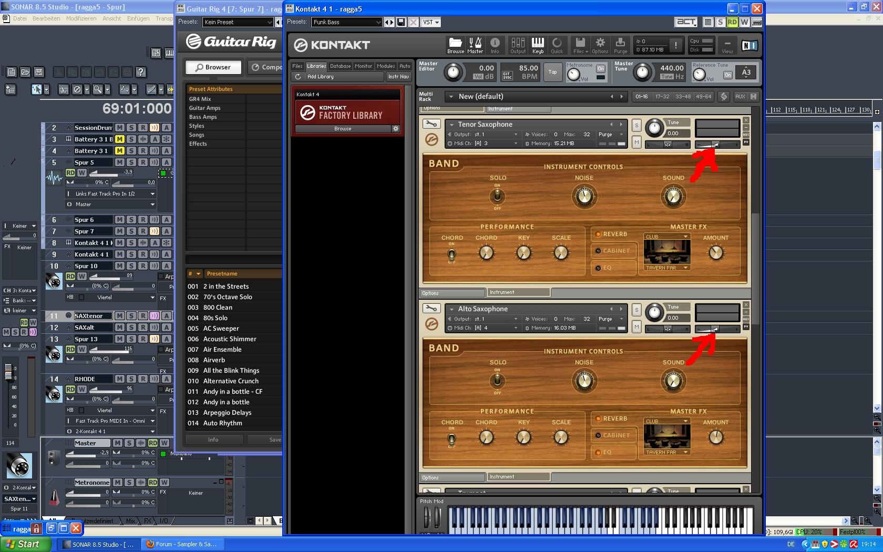Open SONAR Ansicht menu
This screenshot has height=552, width=883.
111,18
